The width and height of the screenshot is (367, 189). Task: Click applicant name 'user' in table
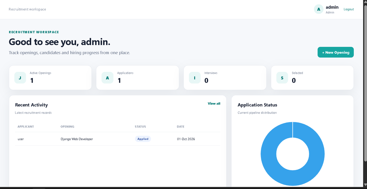(20, 139)
